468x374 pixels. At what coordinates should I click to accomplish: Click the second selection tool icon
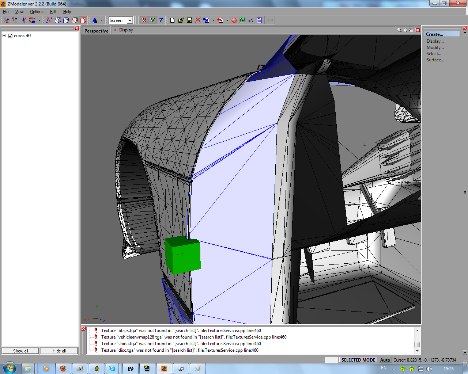(x=15, y=20)
